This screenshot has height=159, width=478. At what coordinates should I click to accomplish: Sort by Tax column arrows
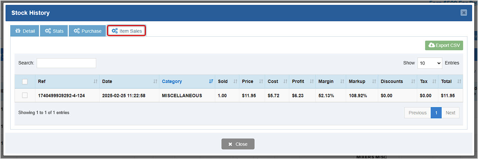[x=434, y=81]
